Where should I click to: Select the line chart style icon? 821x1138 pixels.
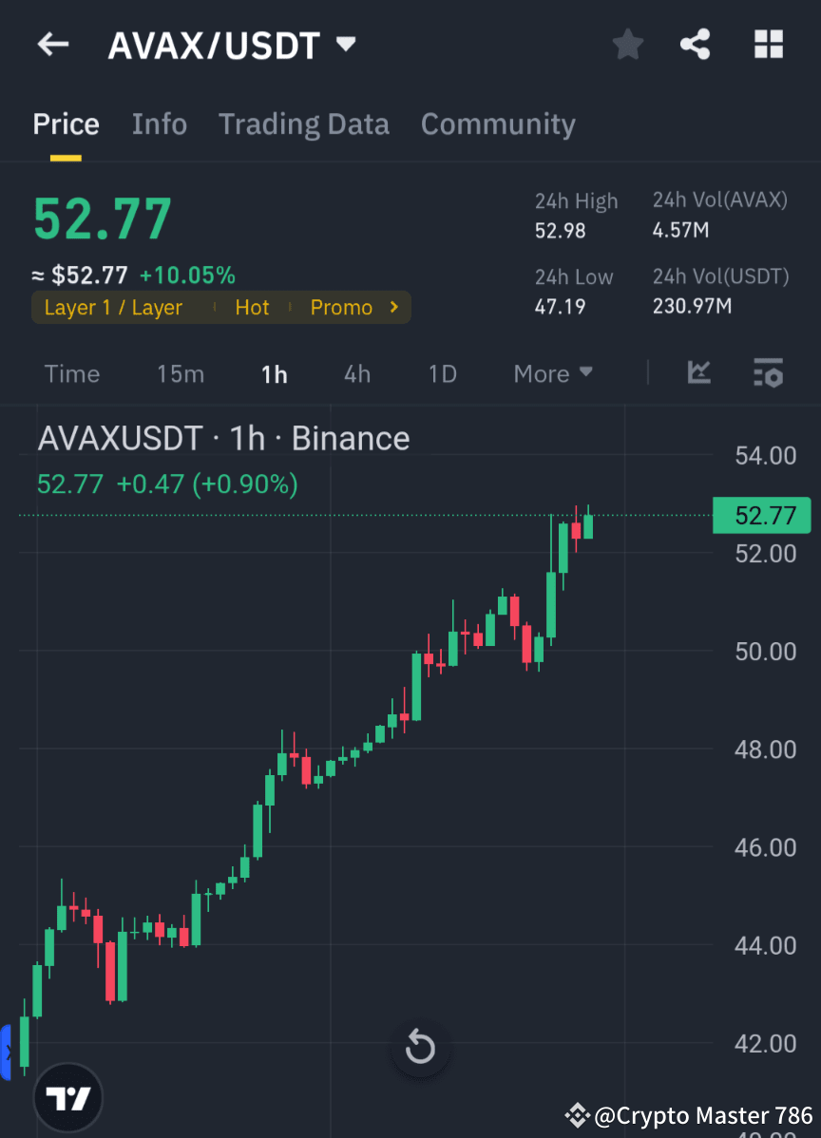click(699, 373)
